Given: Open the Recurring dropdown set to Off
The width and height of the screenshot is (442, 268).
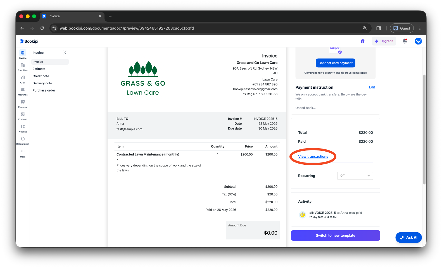Looking at the screenshot, I should click(355, 176).
